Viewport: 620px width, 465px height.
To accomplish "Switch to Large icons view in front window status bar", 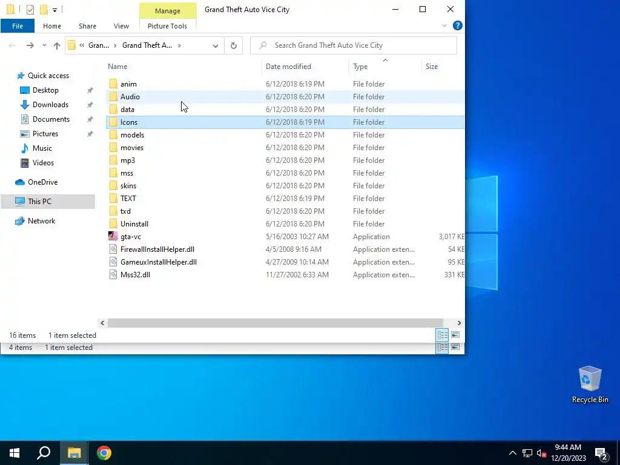I will tap(455, 335).
